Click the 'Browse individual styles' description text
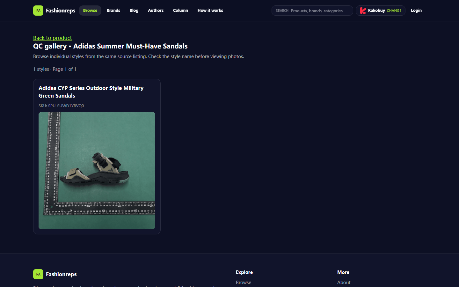 [139, 56]
